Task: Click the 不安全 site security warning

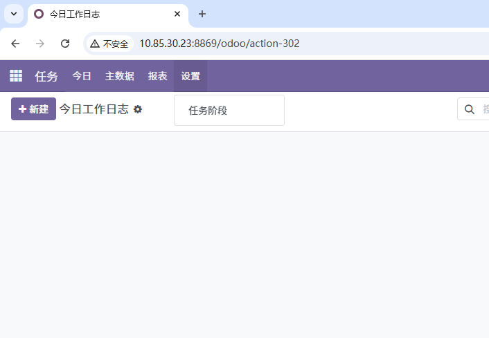Action: pos(109,44)
